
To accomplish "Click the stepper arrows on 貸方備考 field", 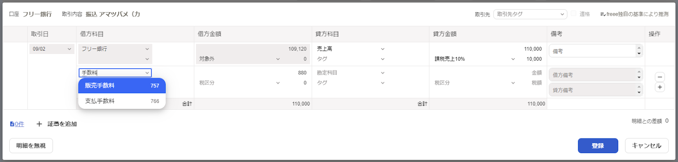I will tap(639, 89).
